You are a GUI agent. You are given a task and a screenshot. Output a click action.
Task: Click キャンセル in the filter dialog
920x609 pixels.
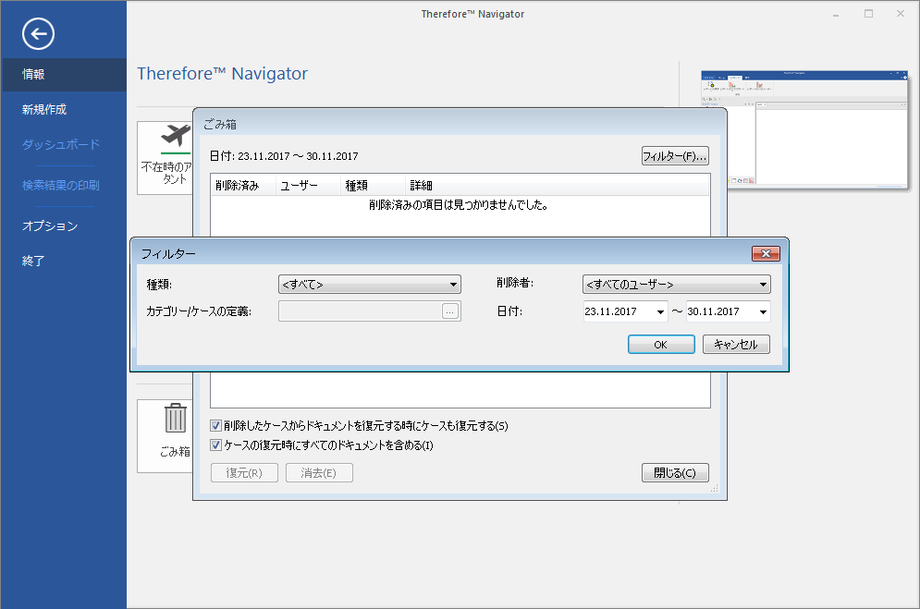pos(736,345)
